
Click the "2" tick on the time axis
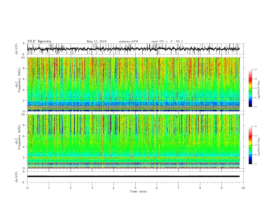coord(71,188)
